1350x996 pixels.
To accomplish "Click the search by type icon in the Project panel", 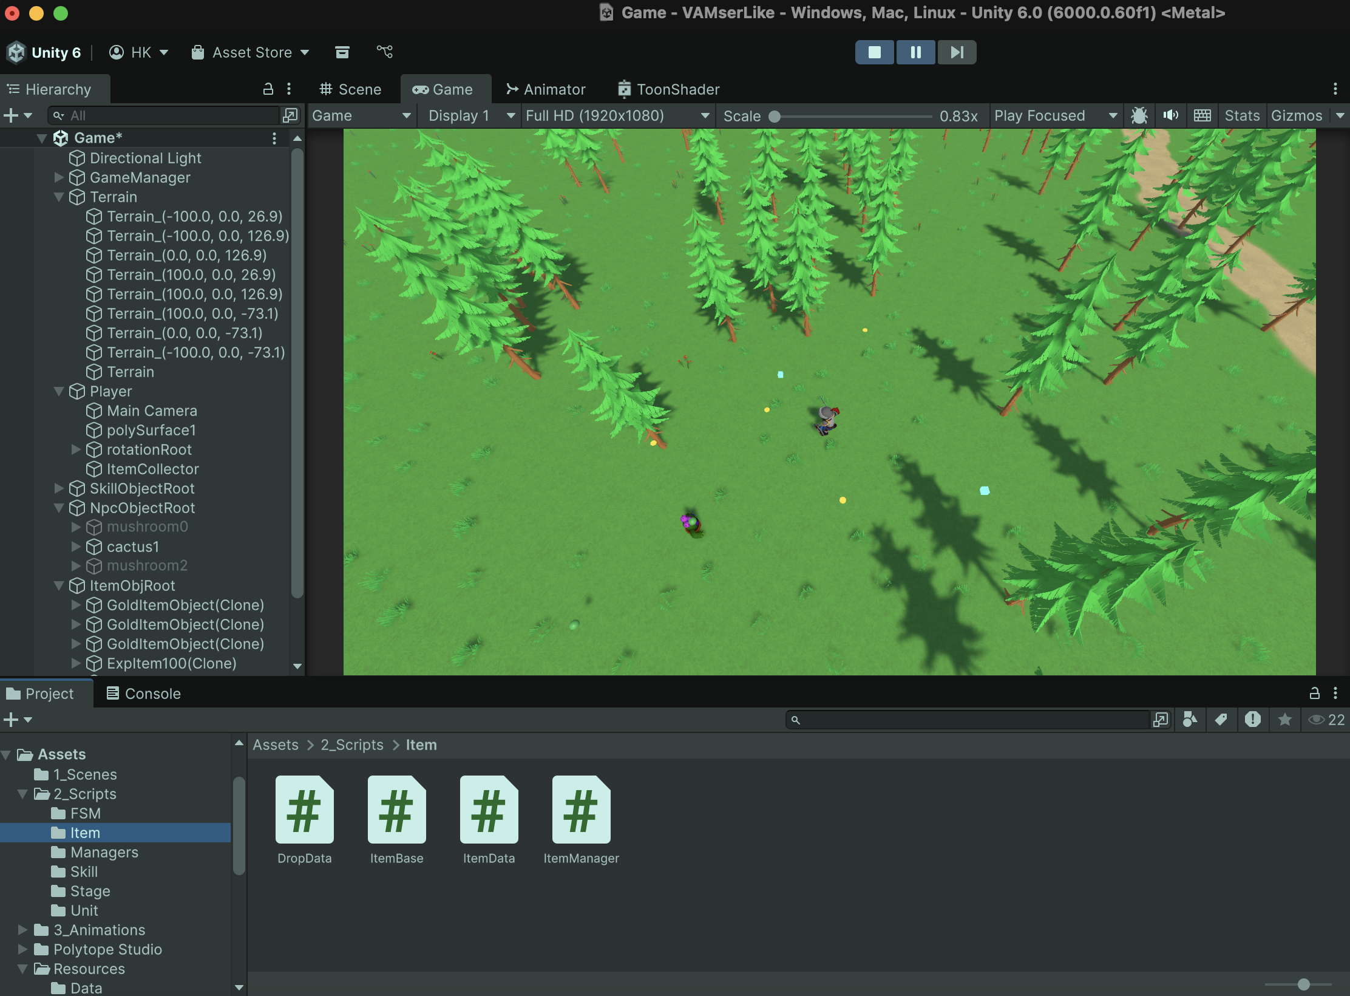I will (1190, 720).
